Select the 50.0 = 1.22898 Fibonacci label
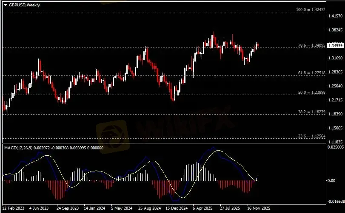The image size is (345, 213). point(311,92)
